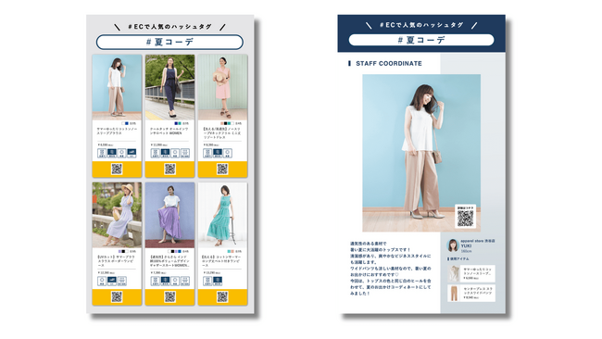Open the white blouse and beige pants product photo

tap(117, 87)
